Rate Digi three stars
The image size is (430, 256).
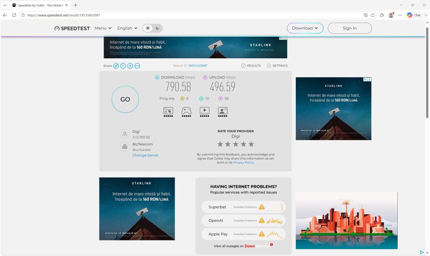(x=236, y=144)
